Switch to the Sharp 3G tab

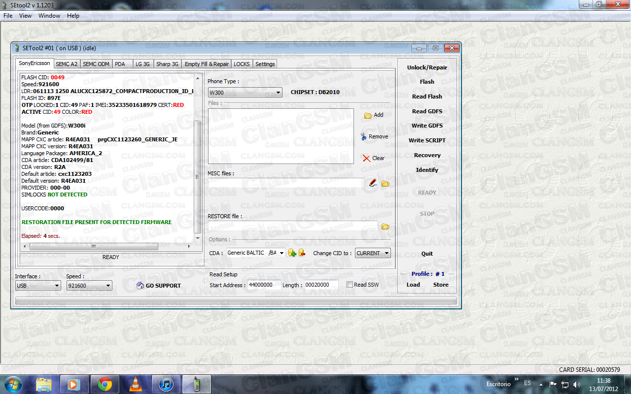167,64
